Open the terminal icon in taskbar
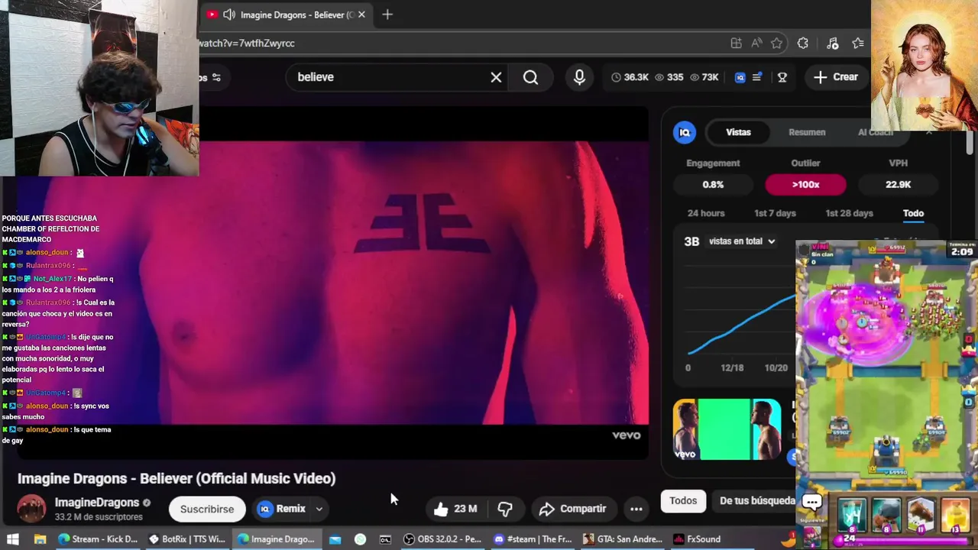The width and height of the screenshot is (978, 550). tap(385, 539)
